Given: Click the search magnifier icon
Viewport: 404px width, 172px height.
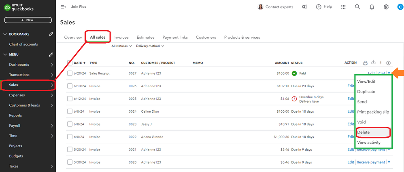Looking at the screenshot, I should click(357, 7).
